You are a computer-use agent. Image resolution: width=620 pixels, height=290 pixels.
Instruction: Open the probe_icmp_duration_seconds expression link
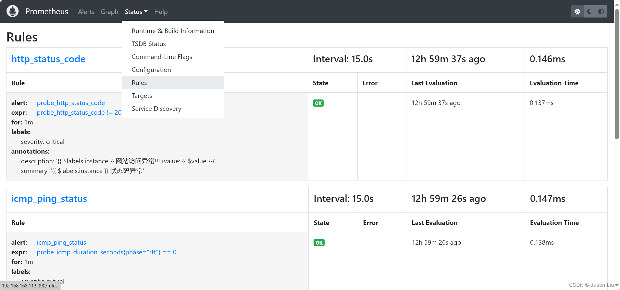click(106, 252)
